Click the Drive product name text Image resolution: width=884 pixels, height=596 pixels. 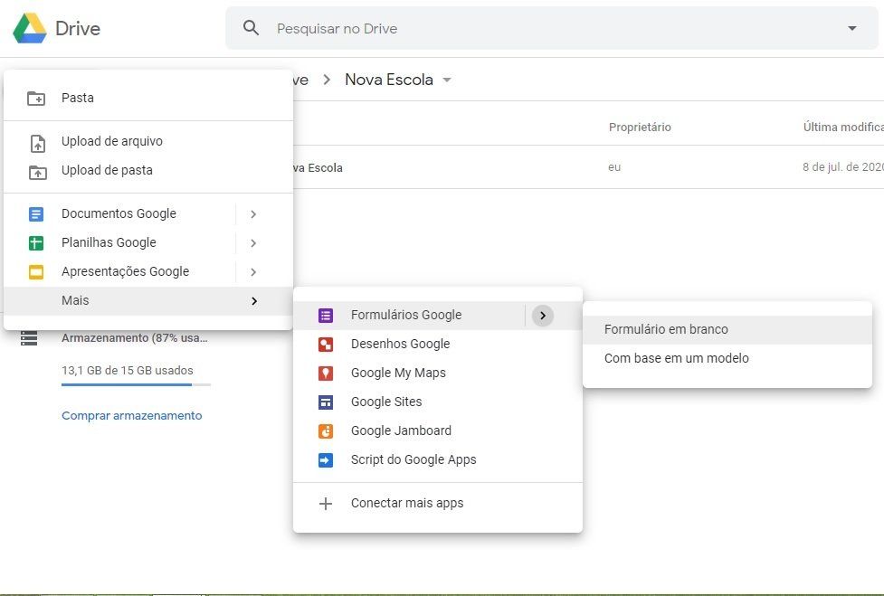pyautogui.click(x=78, y=29)
